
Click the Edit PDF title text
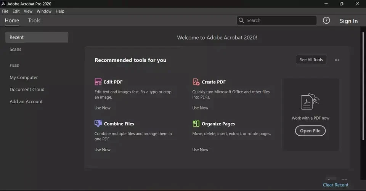(x=113, y=82)
